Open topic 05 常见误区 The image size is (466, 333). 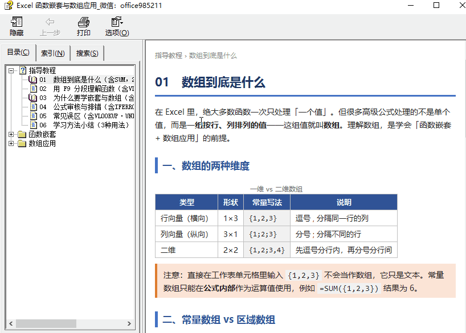tap(87, 116)
